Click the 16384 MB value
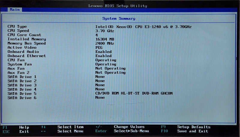 pyautogui.click(x=105, y=39)
